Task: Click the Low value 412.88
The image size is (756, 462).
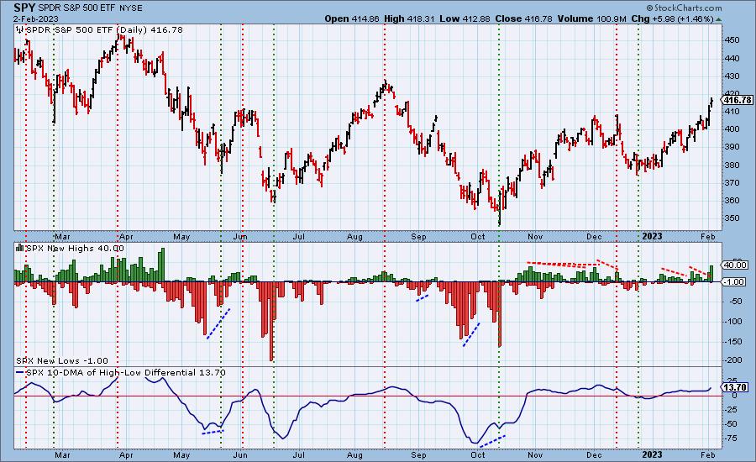Action: (475, 18)
